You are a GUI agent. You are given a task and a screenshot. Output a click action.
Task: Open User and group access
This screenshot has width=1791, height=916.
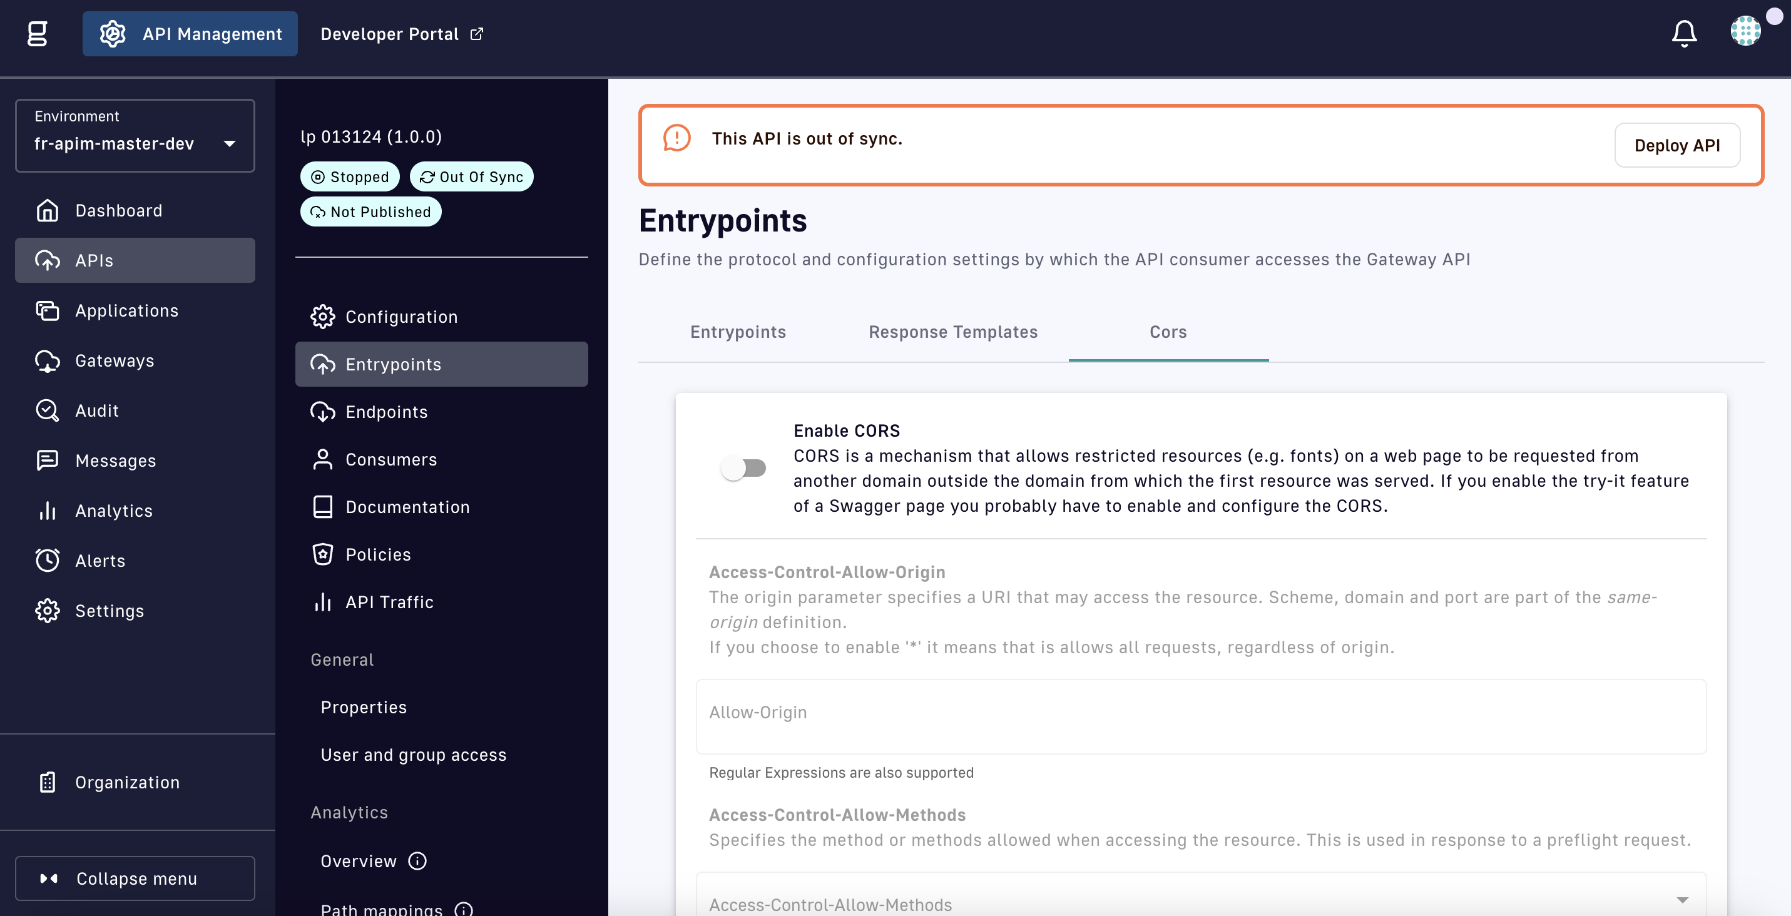[x=413, y=755]
